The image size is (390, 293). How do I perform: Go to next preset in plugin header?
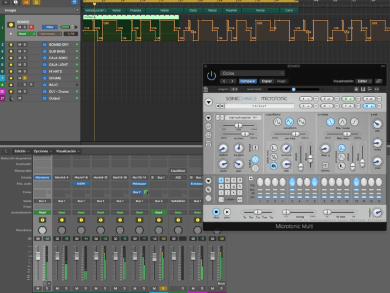pyautogui.click(x=232, y=81)
